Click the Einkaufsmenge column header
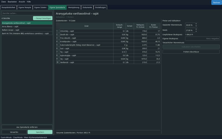Viewport: 222px width, 139px height. [x=120, y=26]
